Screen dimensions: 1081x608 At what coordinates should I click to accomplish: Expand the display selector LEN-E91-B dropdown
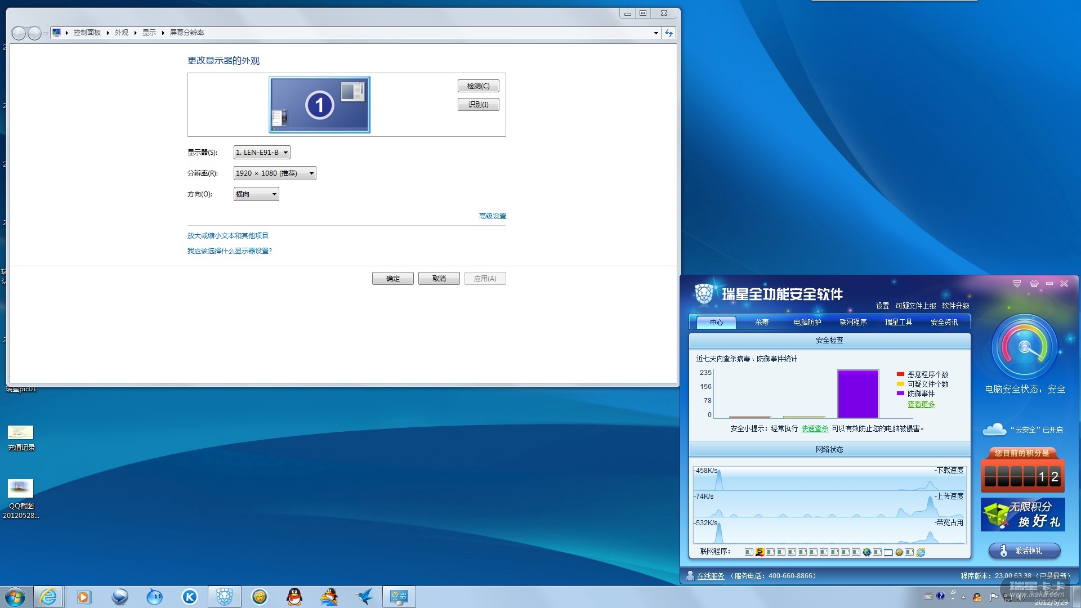tap(262, 153)
